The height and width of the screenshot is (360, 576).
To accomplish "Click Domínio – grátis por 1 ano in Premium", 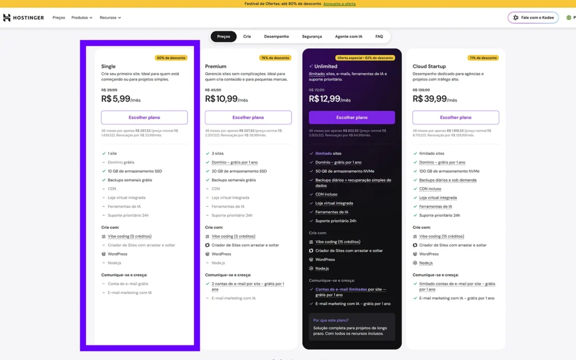I will pos(235,163).
